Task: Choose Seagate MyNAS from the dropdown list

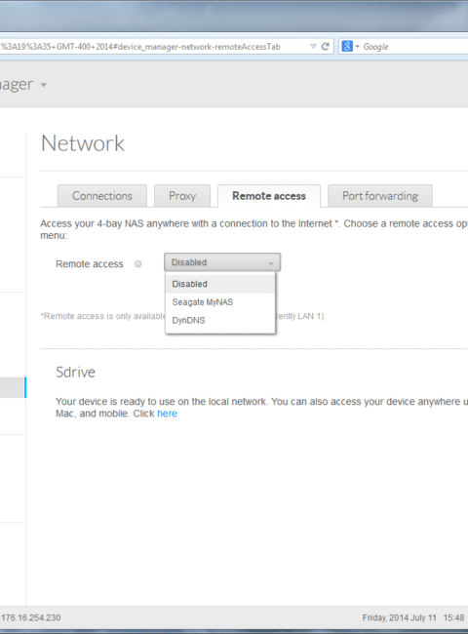Action: 220,302
